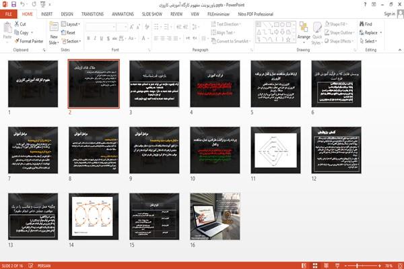Viewport: 404px width, 269px height.
Task: Switch to Normal view in status bar
Action: (x=304, y=266)
